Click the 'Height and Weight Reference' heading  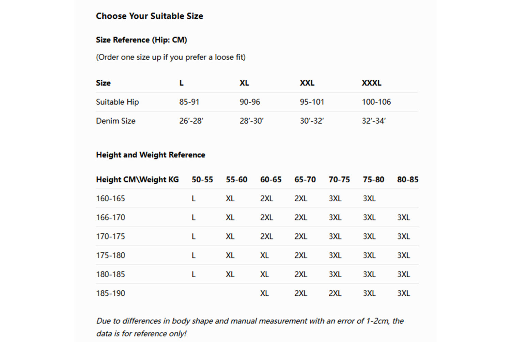(151, 155)
